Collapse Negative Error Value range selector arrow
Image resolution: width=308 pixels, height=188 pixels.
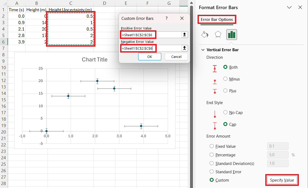(184, 48)
